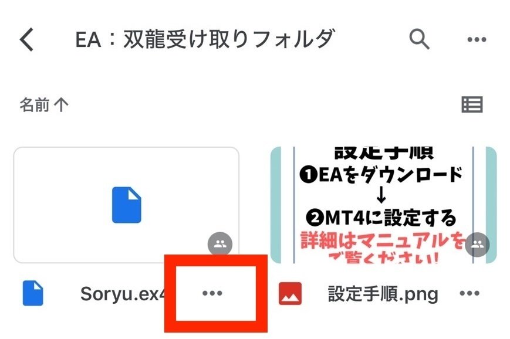This screenshot has height=339, width=510.
Task: Select the Soryu.ex4 file name
Action: pos(123,294)
